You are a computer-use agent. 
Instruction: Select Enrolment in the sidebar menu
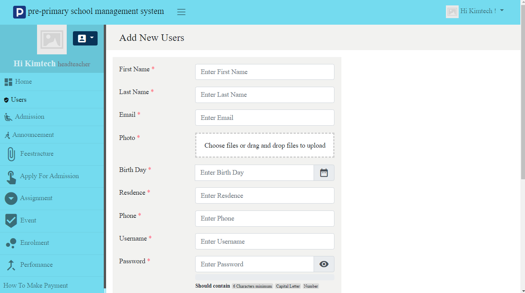(x=11, y=242)
